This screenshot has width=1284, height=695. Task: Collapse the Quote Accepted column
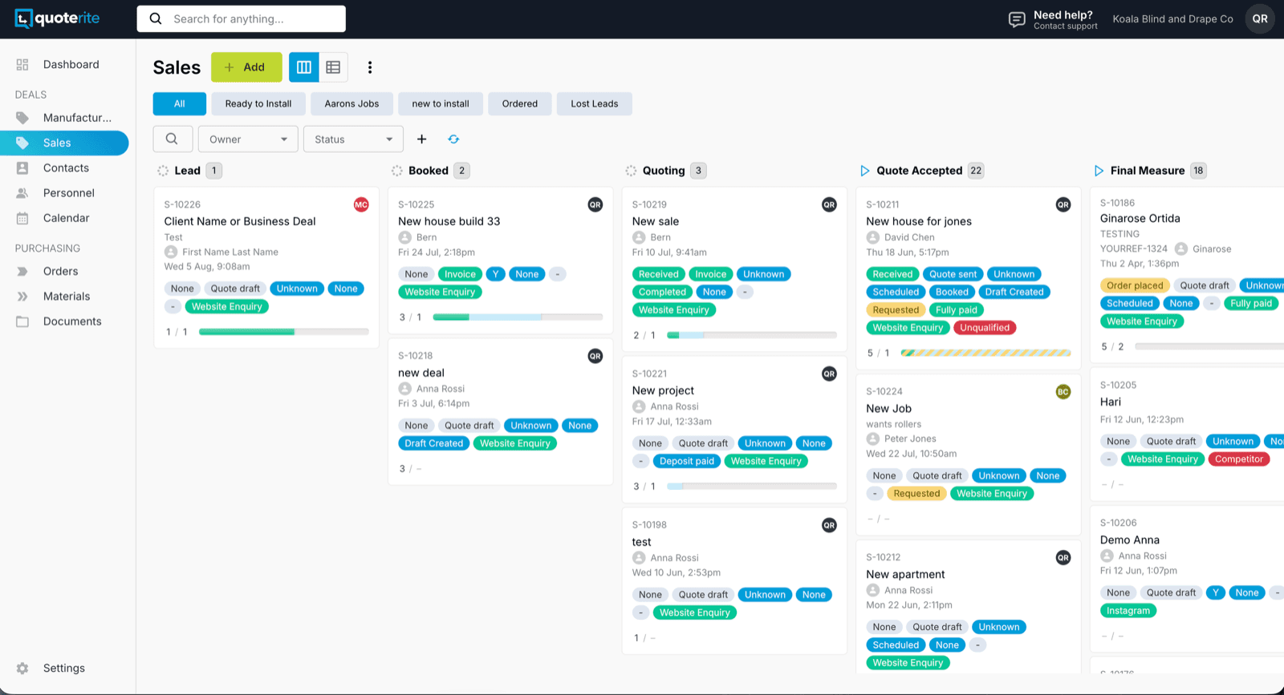[x=864, y=171]
